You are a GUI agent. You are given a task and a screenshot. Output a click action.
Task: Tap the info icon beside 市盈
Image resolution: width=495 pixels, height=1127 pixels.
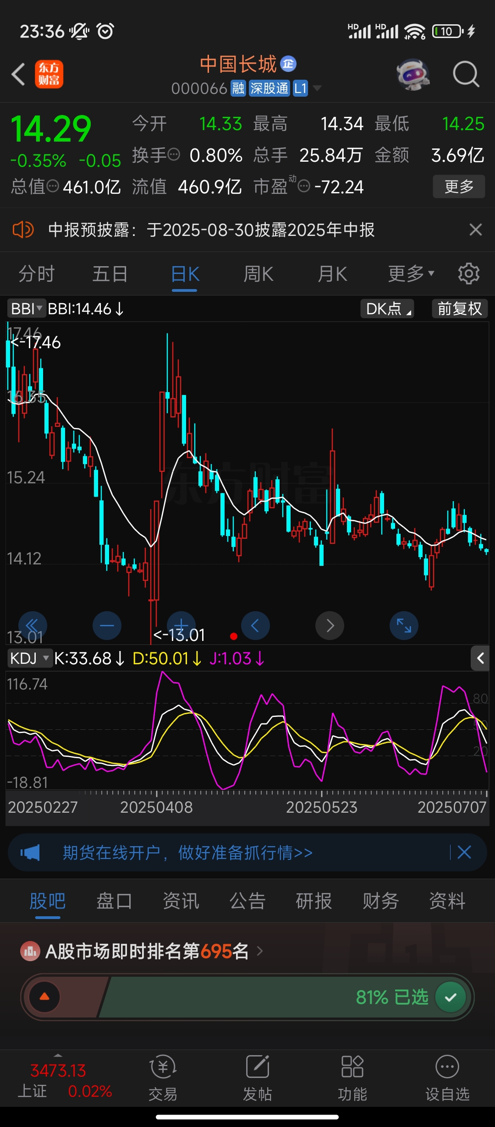click(x=304, y=186)
